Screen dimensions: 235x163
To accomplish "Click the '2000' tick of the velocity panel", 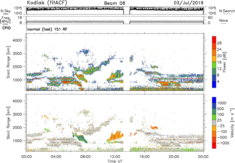I will click(17, 127).
